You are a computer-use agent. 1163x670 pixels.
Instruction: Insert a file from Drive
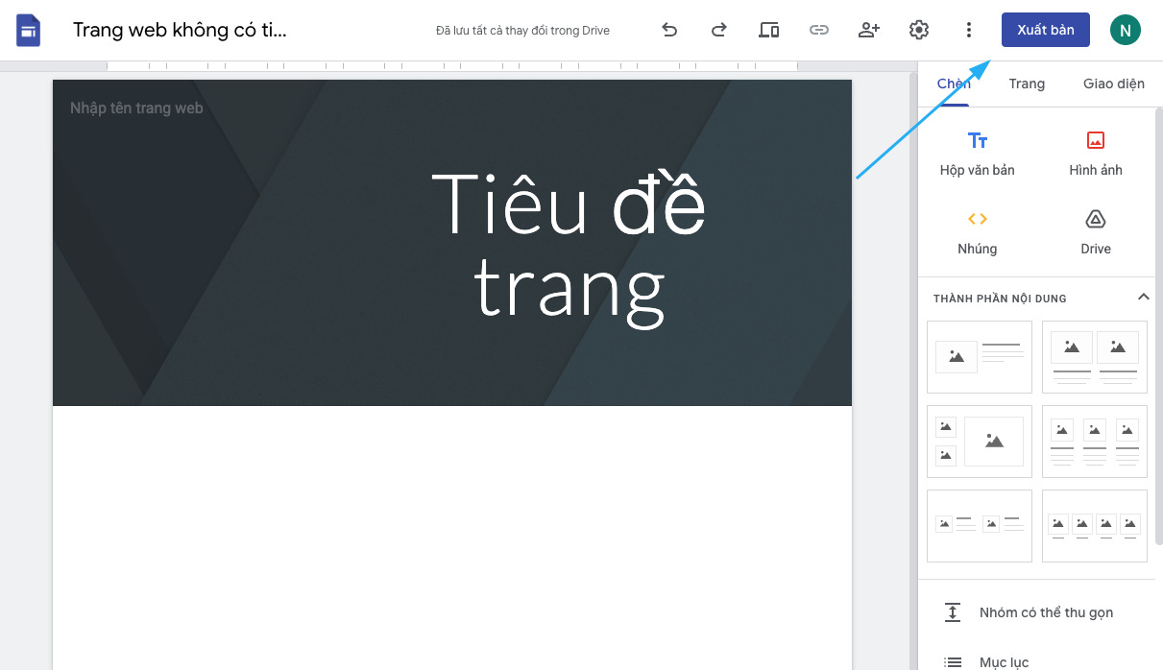(x=1095, y=232)
